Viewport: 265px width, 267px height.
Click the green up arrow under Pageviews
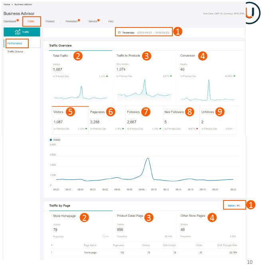coord(123,129)
